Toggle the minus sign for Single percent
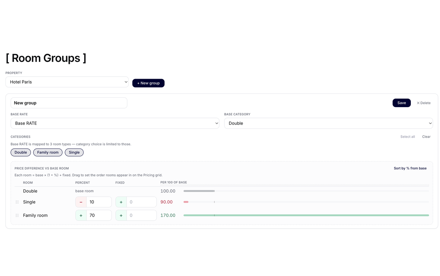This screenshot has height=276, width=440. pos(81,202)
